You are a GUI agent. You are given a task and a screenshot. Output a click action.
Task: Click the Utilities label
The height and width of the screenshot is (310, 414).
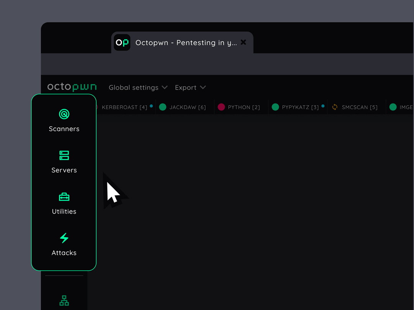(64, 211)
